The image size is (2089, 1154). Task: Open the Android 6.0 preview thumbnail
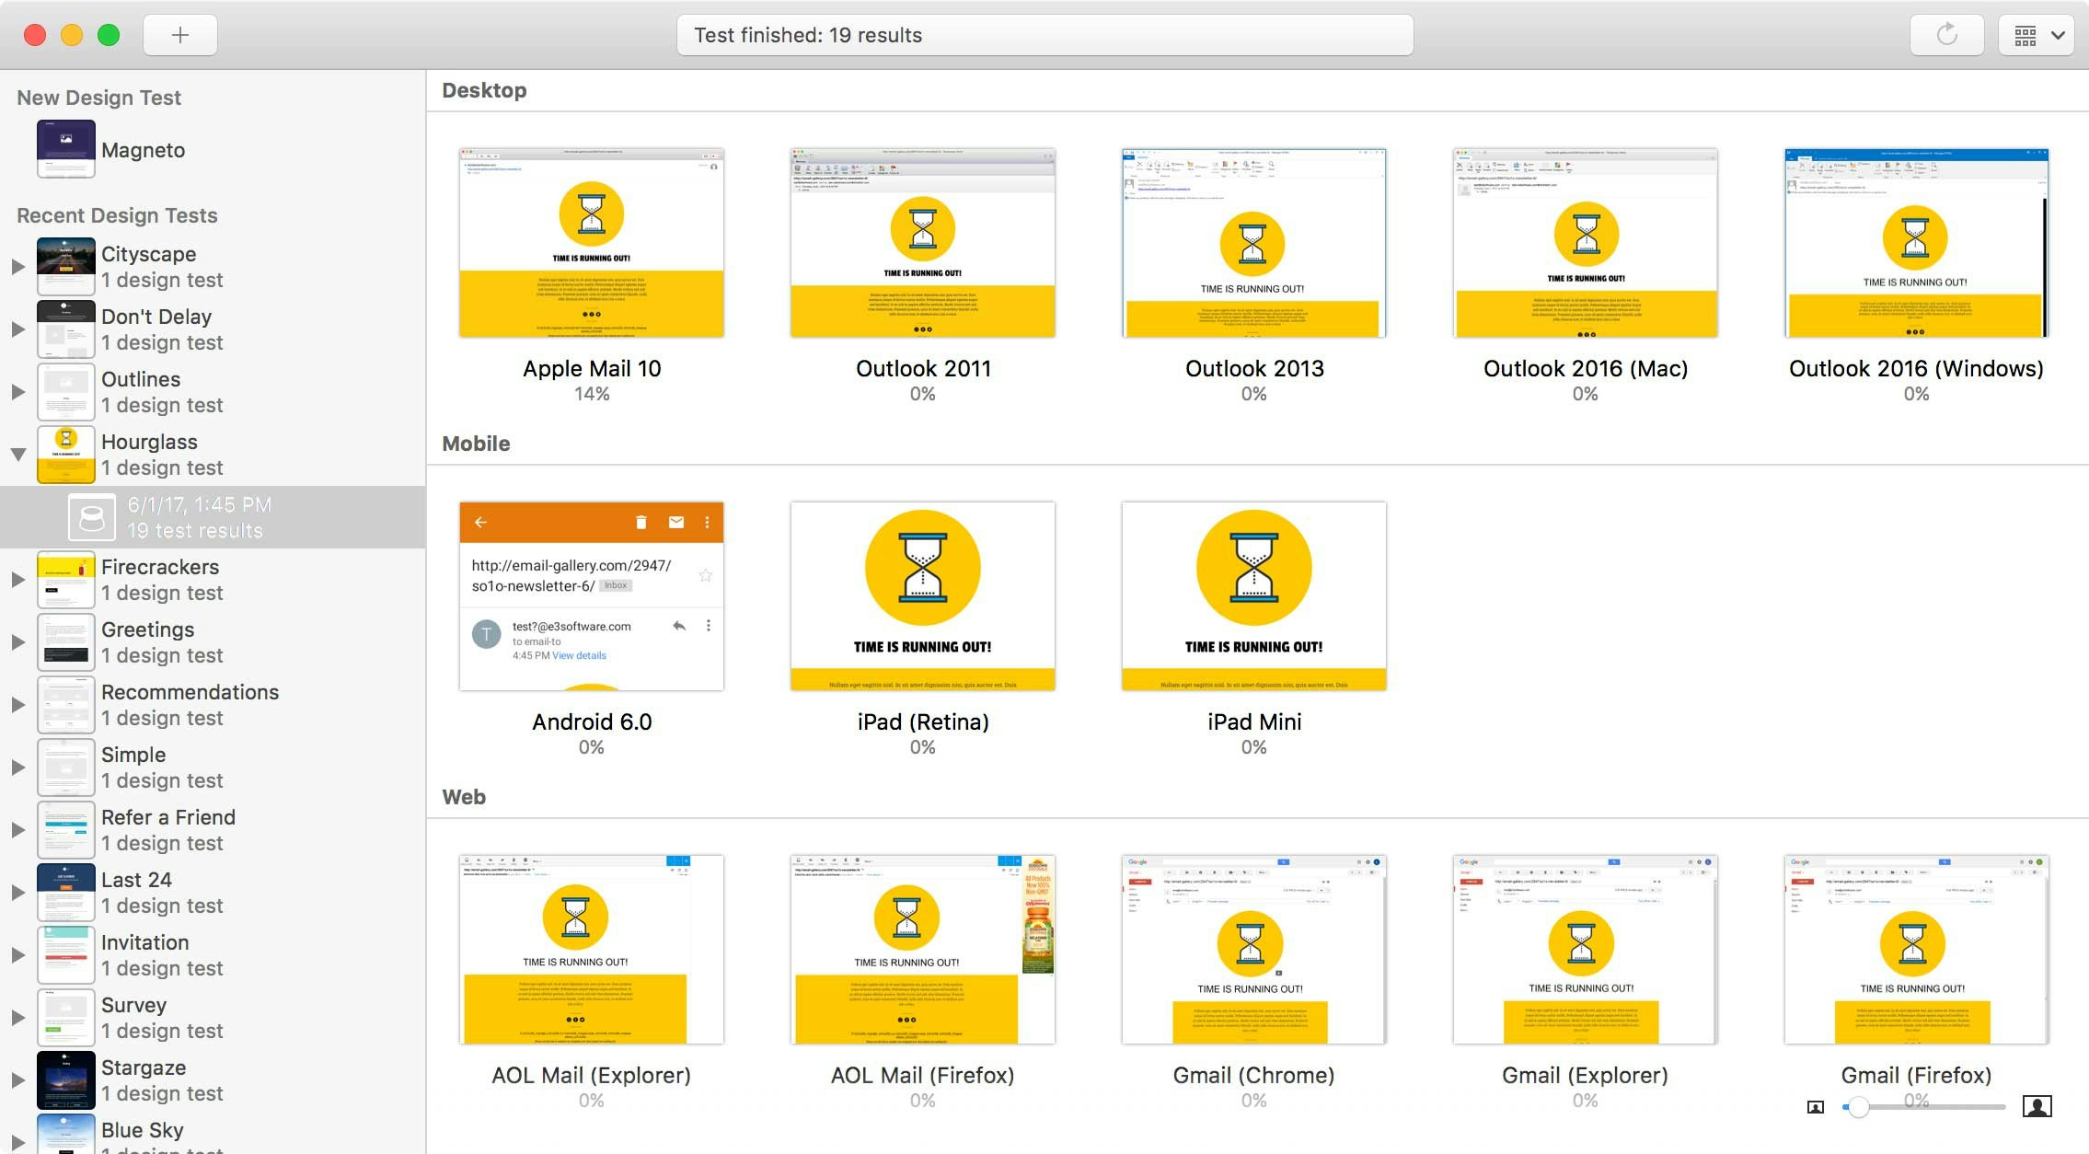pos(592,595)
